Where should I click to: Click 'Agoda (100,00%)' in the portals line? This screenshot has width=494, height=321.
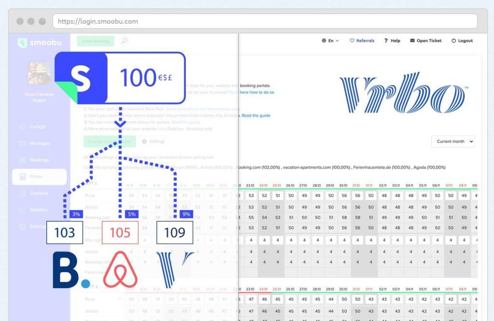tap(429, 167)
